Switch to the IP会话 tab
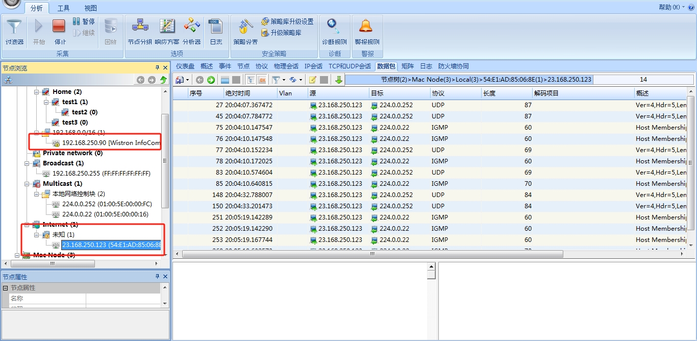This screenshot has height=341, width=697. tap(313, 66)
